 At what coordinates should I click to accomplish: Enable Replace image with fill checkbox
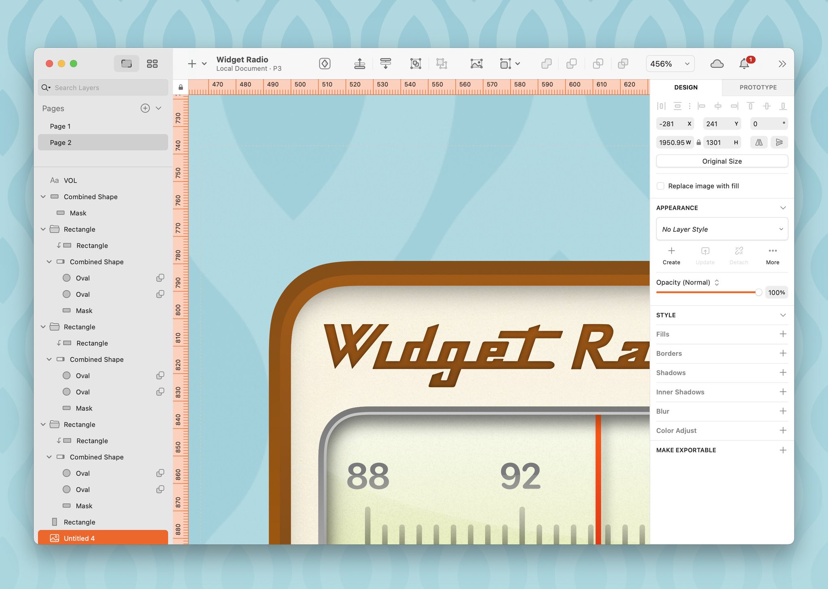pos(661,186)
